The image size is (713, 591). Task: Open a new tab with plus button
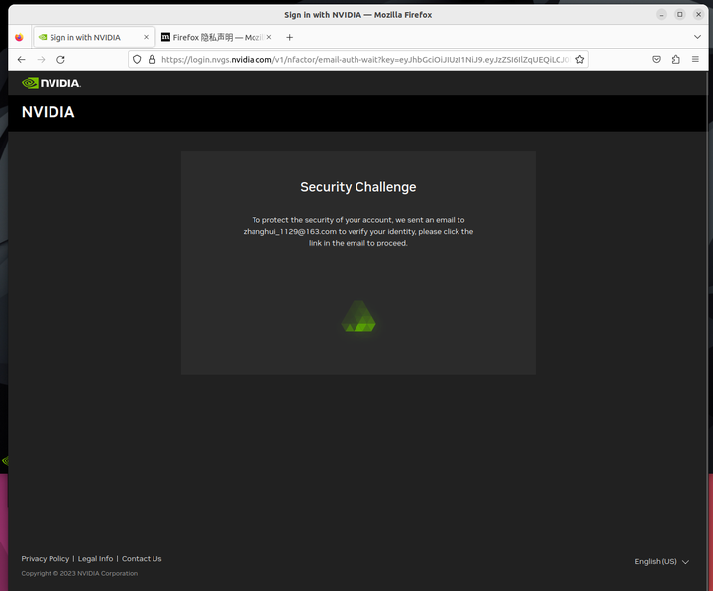pyautogui.click(x=289, y=37)
